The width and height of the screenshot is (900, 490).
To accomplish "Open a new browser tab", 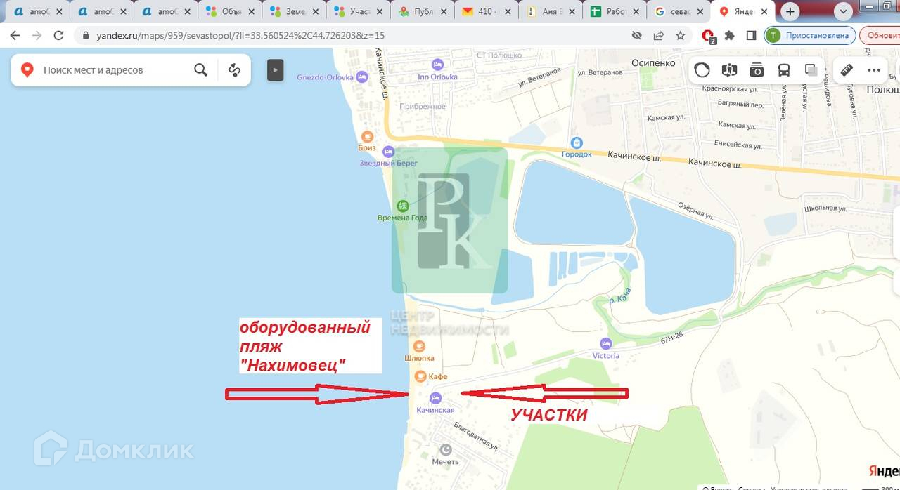I will pyautogui.click(x=791, y=11).
